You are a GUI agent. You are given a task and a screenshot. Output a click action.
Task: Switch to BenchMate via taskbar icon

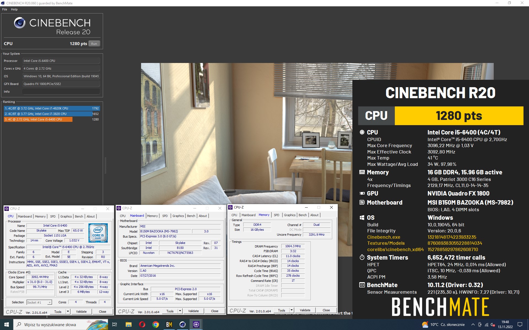[169, 324]
